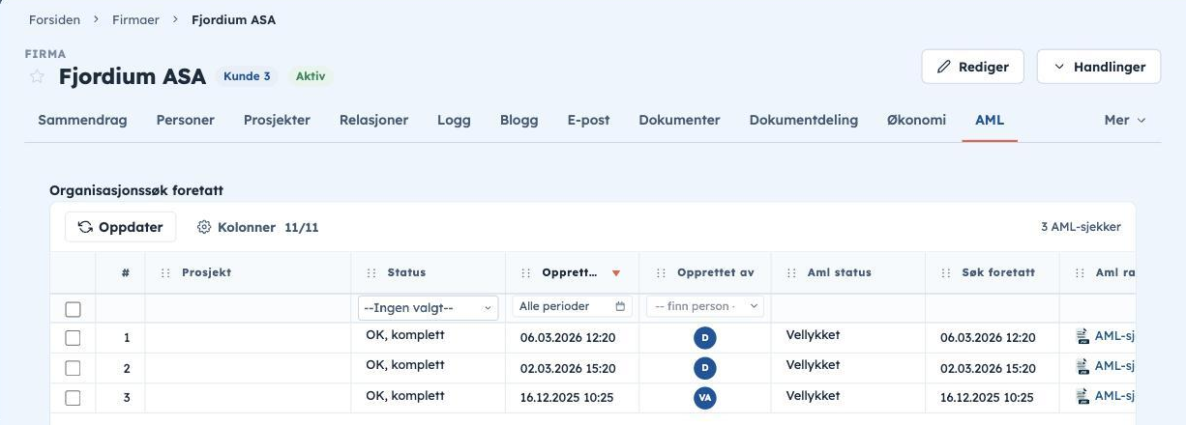Open the Handlinger dropdown
This screenshot has height=425, width=1186.
click(1099, 67)
